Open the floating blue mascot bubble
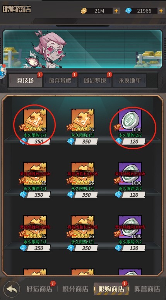166x300 pixels. click(x=2, y=72)
